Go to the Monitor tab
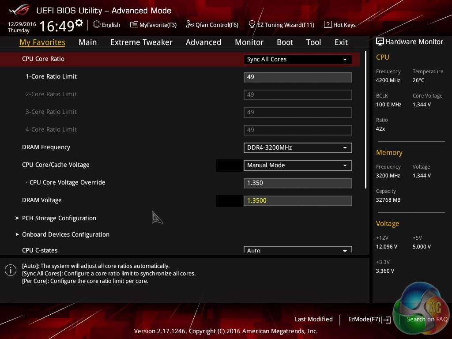Image resolution: width=452 pixels, height=339 pixels. point(249,42)
